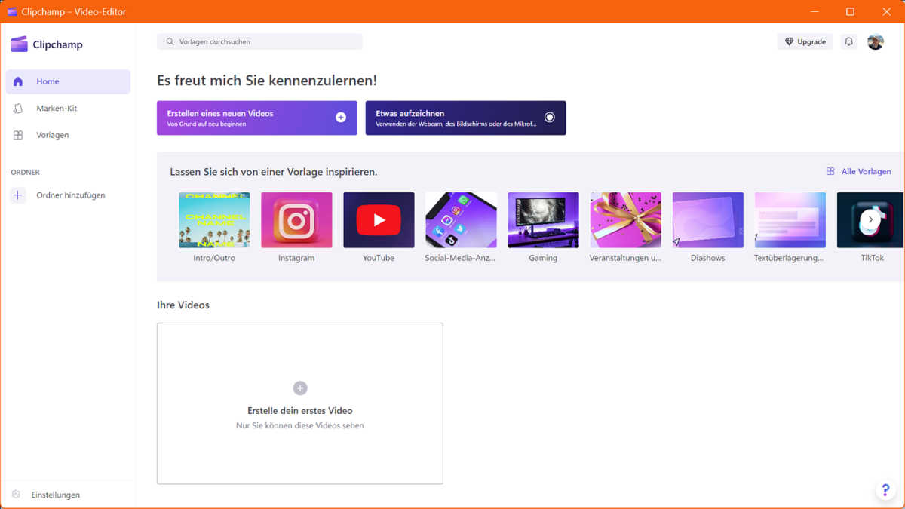Start Erstellen eines neuen Videos
The width and height of the screenshot is (905, 509).
[257, 118]
